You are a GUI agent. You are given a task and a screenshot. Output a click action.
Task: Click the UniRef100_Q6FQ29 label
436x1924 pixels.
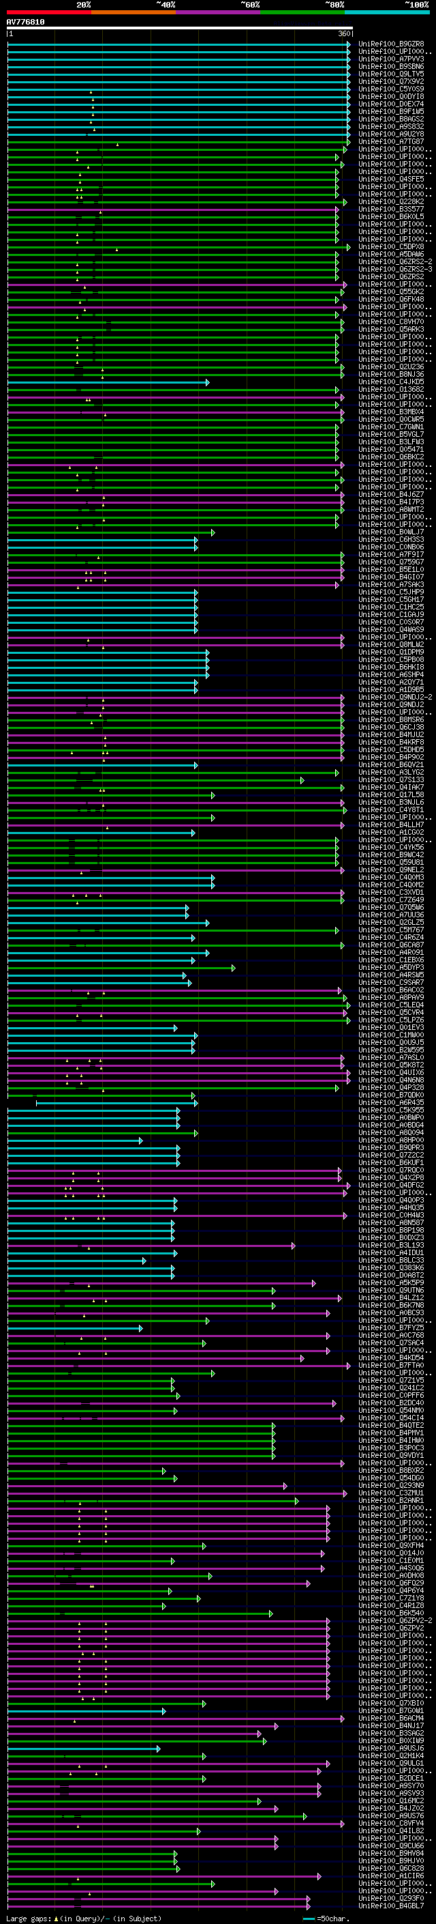tap(391, 1583)
